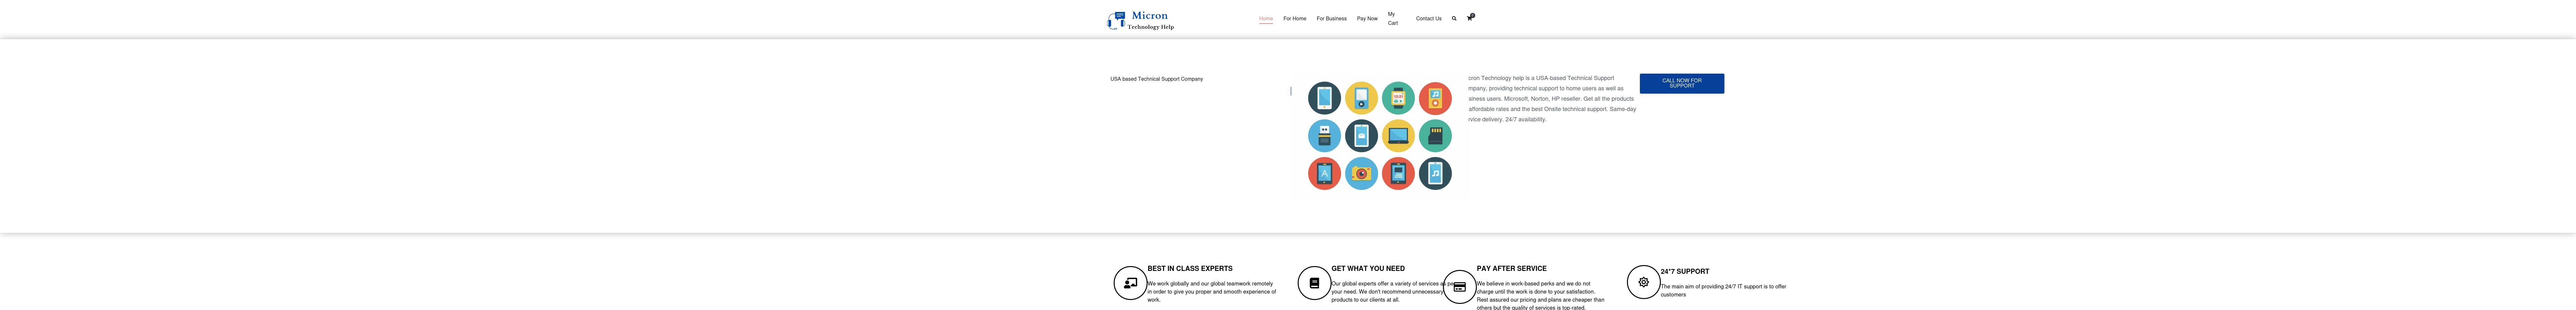2576x310 pixels.
Task: Click the phone with envelope mail icon
Action: (1361, 136)
